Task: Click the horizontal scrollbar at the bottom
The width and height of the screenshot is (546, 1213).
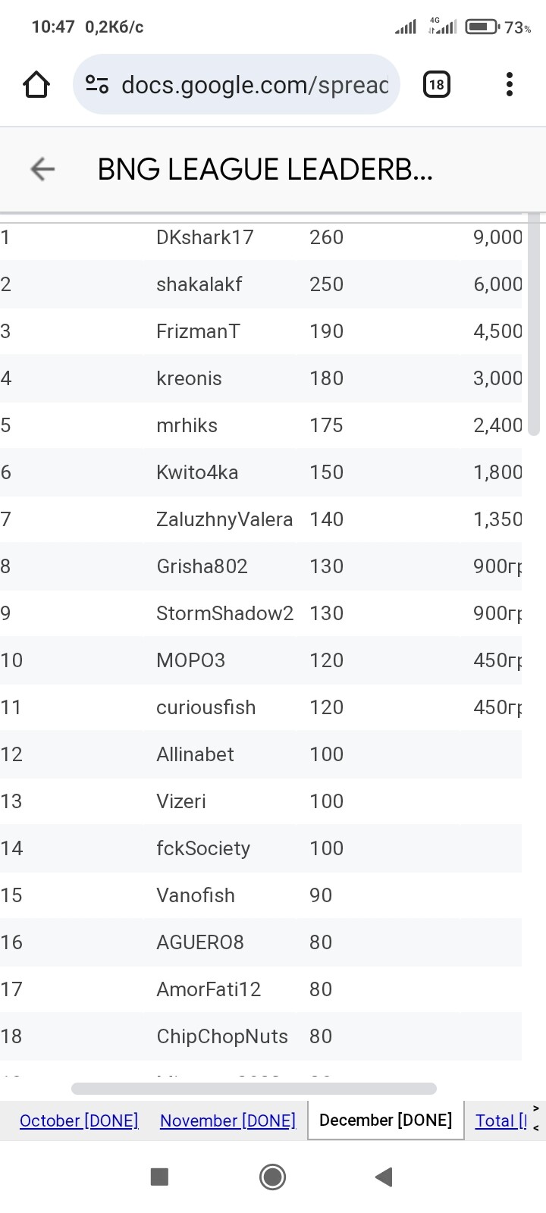Action: click(x=254, y=1089)
